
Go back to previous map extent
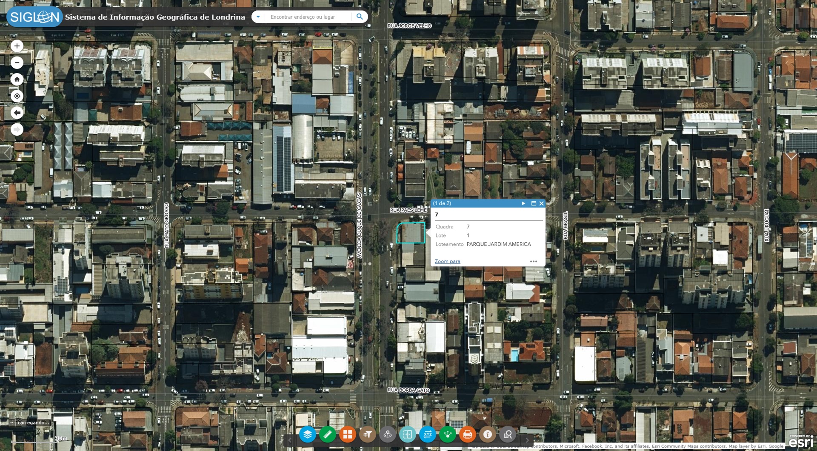[17, 113]
